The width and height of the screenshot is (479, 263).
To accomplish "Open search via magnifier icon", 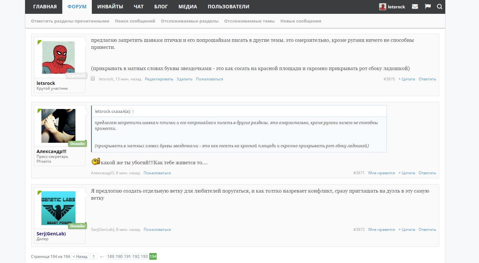I will [440, 6].
